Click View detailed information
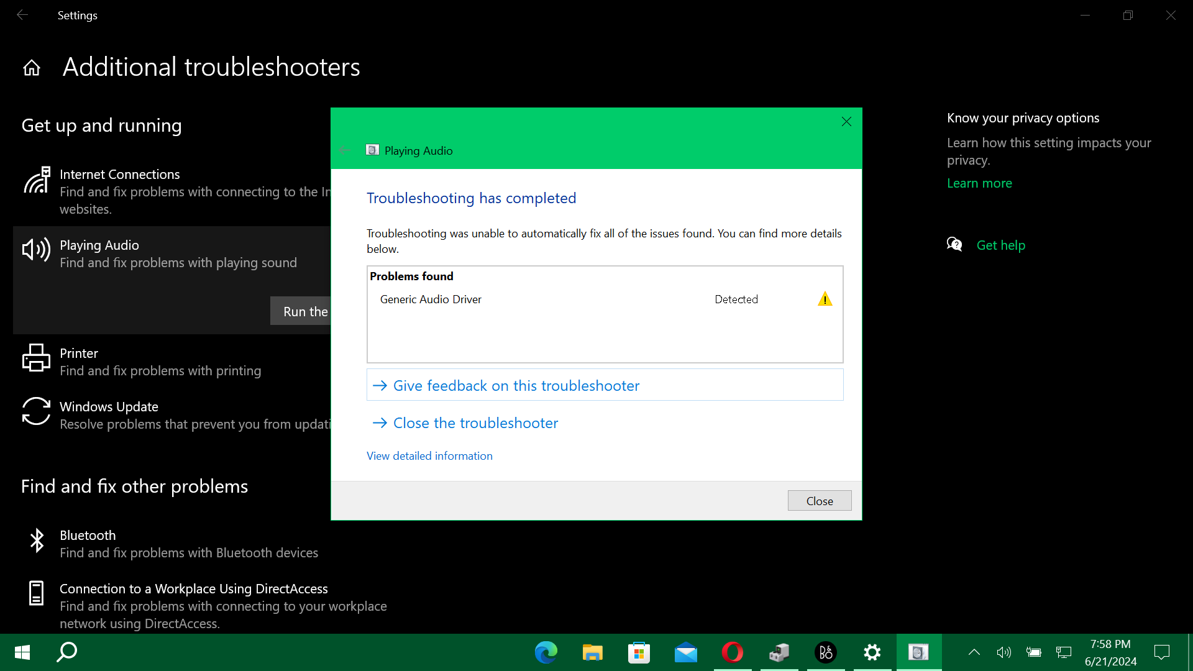This screenshot has height=671, width=1193. pos(429,455)
